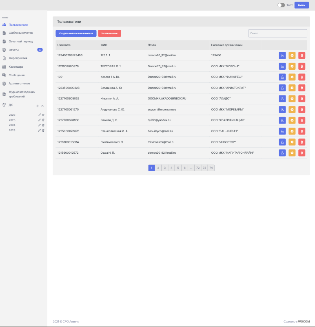Viewport: 315px width, 327px height.
Task: Open settings gear for Орда Н. П. row
Action: (x=292, y=153)
